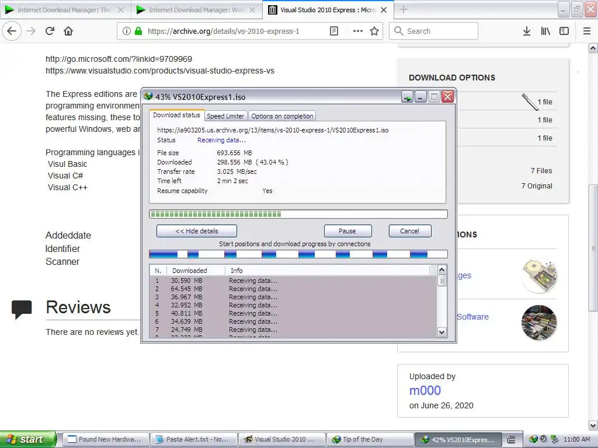
Task: Open a new browser tab with plus
Action: pyautogui.click(x=404, y=10)
